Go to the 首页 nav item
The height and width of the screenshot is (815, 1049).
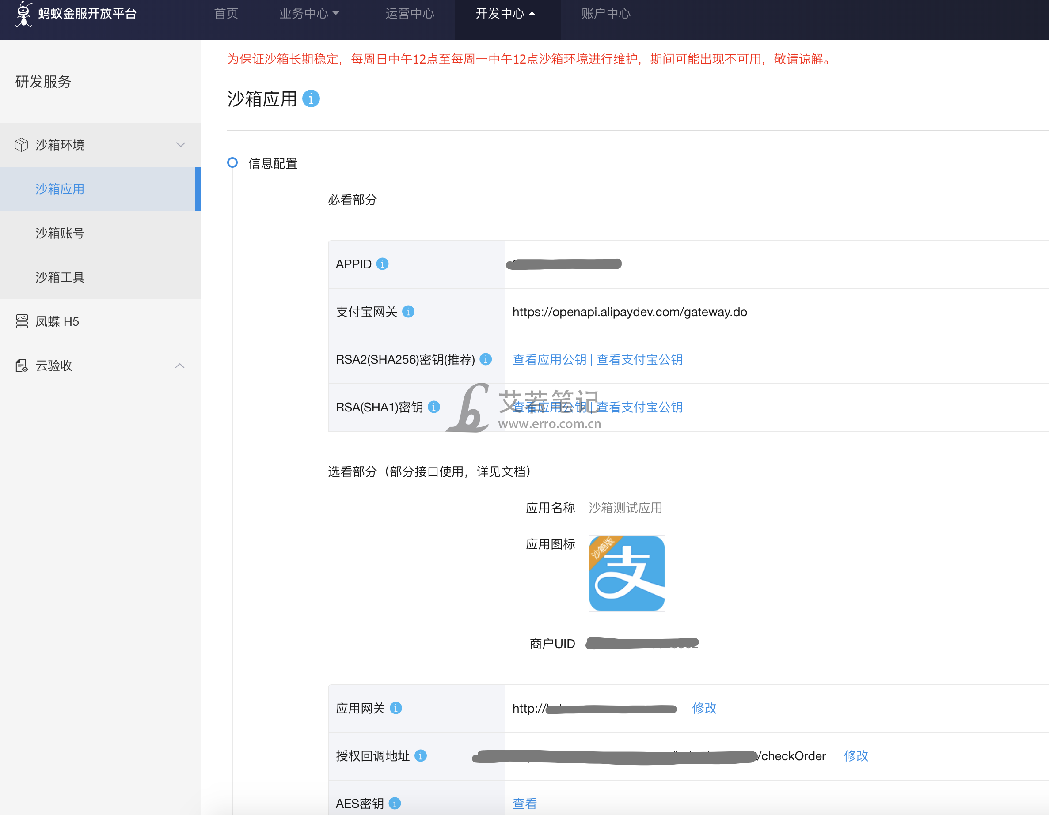226,13
